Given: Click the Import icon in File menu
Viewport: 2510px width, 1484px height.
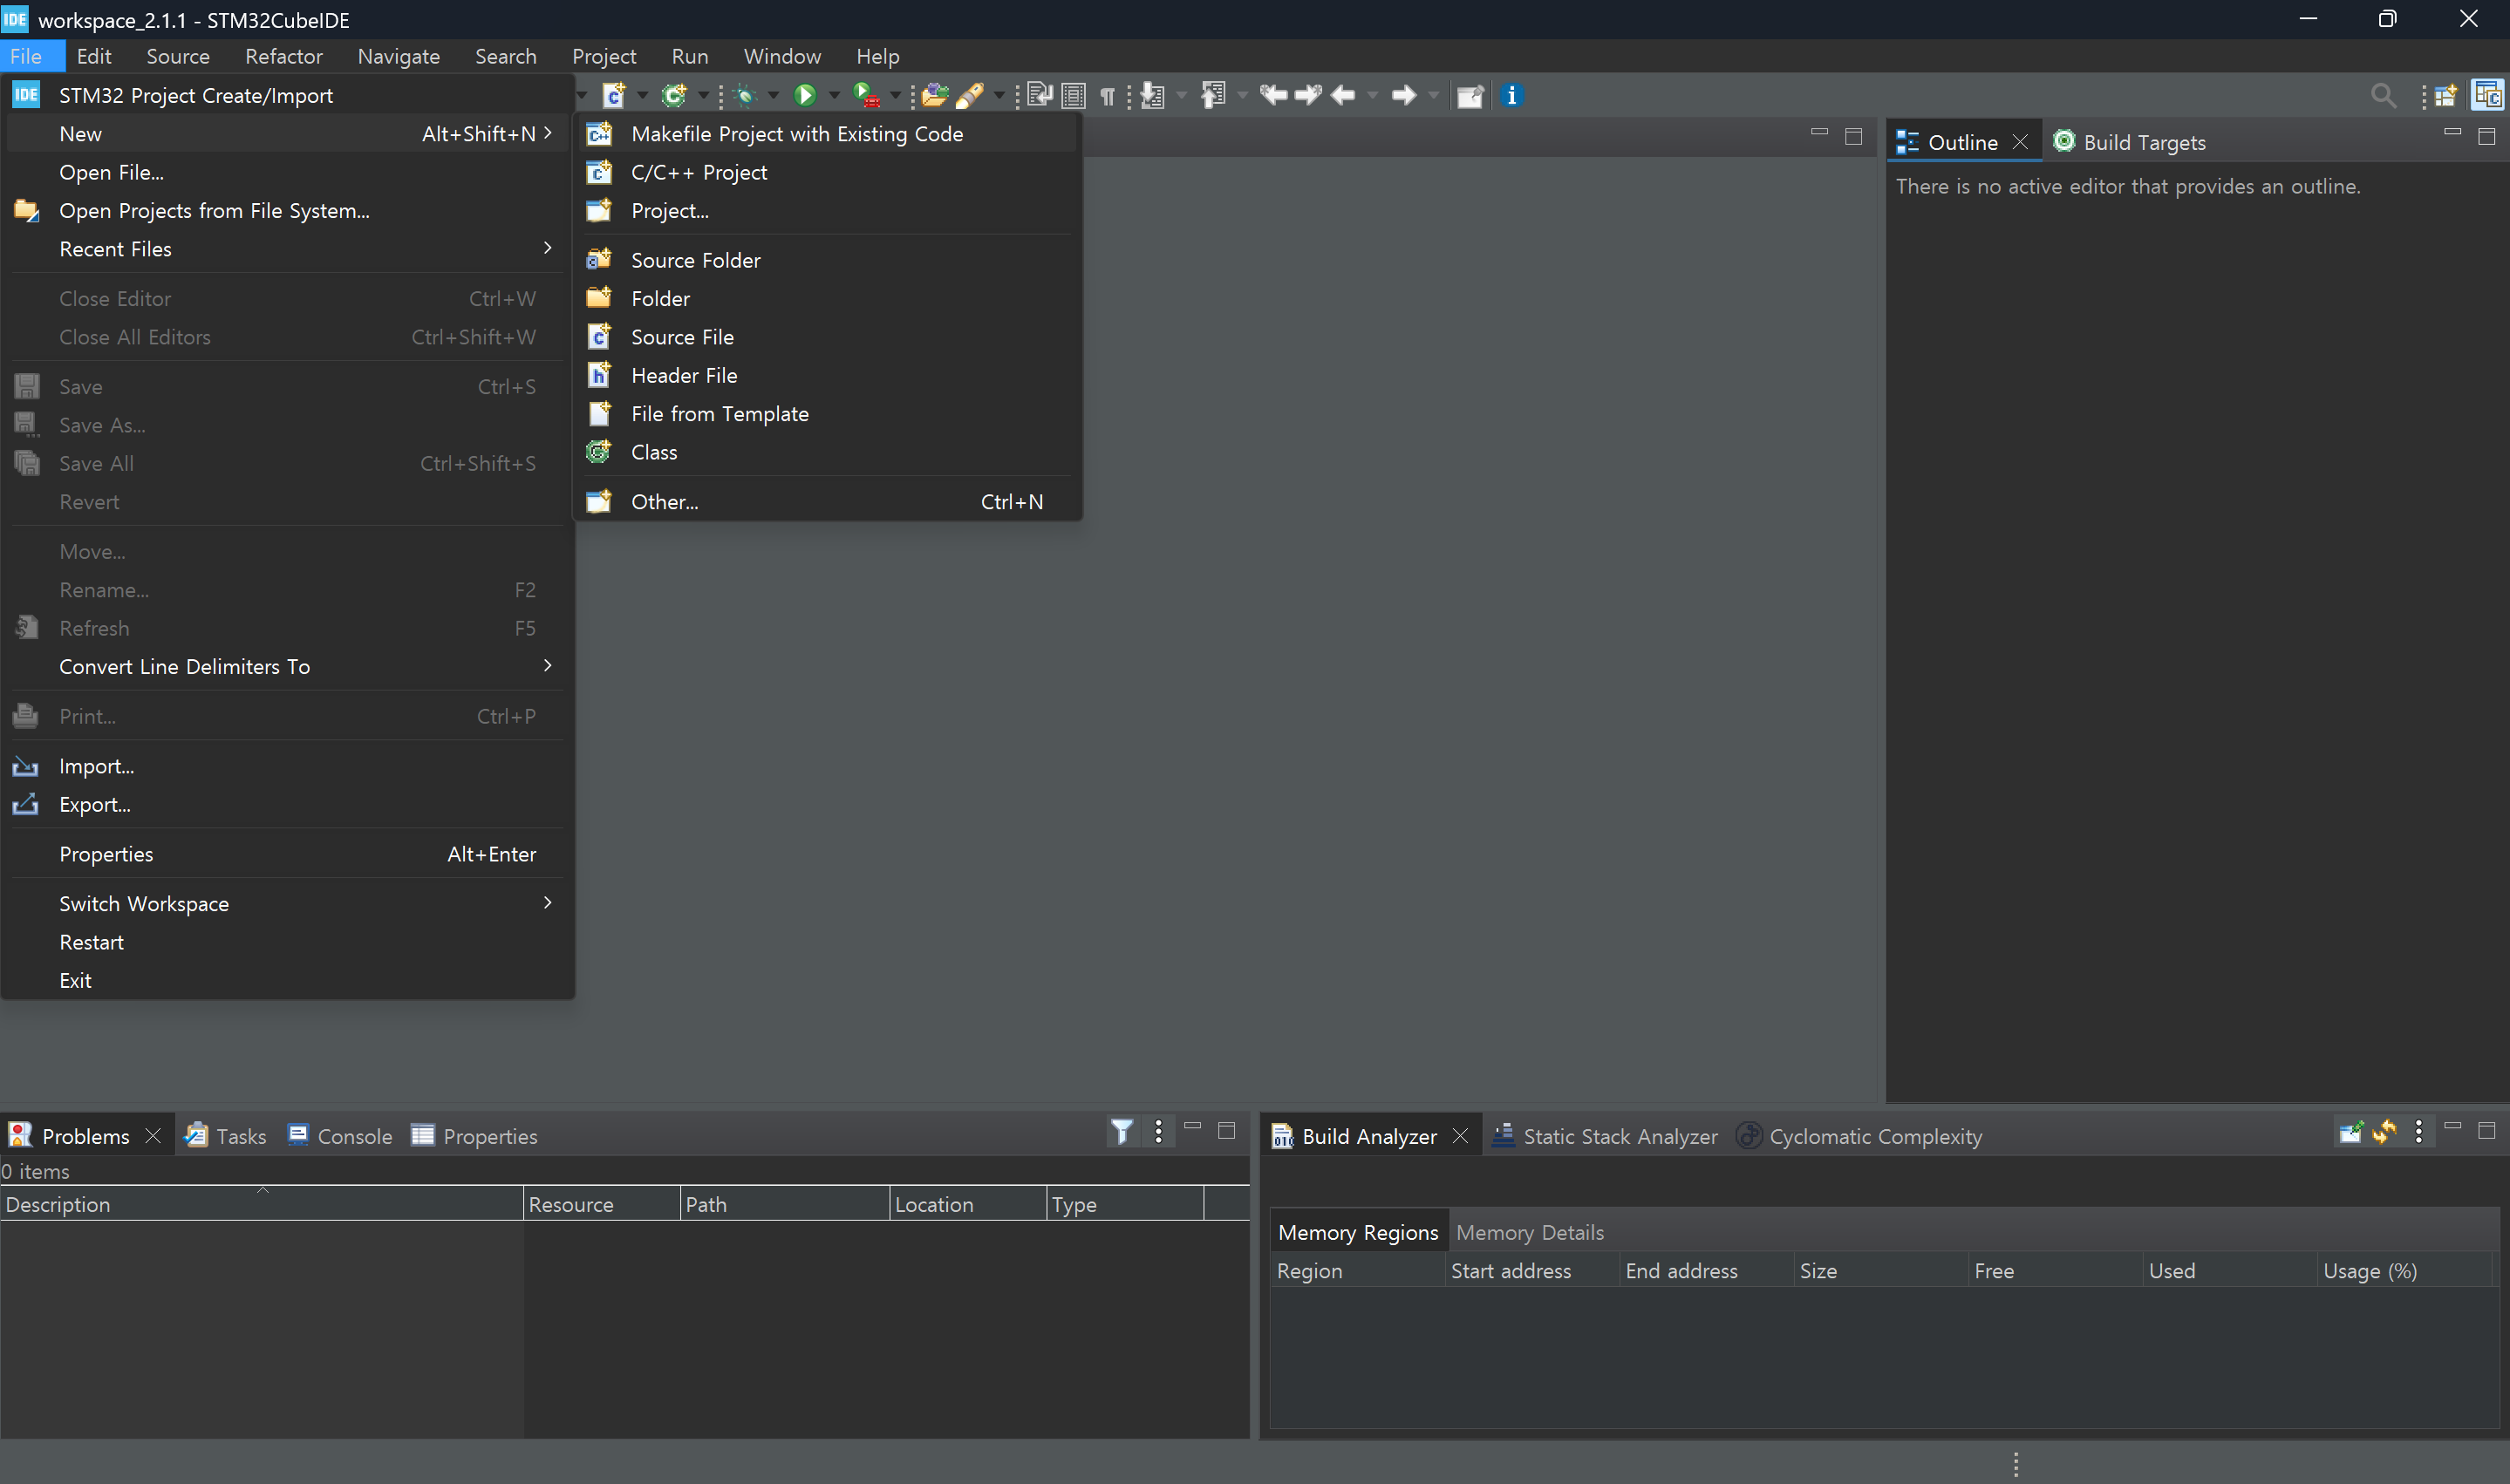Looking at the screenshot, I should click(25, 767).
